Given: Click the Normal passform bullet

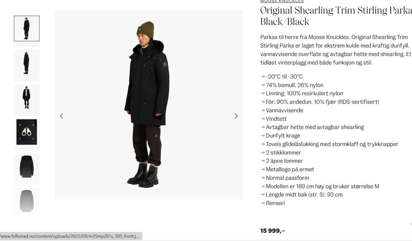Looking at the screenshot, I should 285,178.
